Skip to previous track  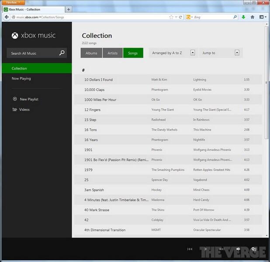point(190,249)
